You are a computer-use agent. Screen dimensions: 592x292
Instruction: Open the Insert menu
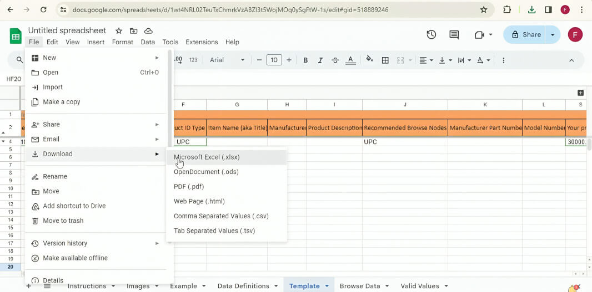coord(96,42)
